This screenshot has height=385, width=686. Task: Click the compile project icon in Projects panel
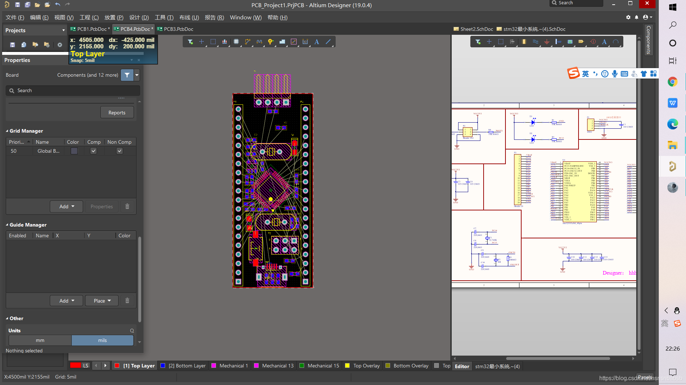[x=24, y=45]
